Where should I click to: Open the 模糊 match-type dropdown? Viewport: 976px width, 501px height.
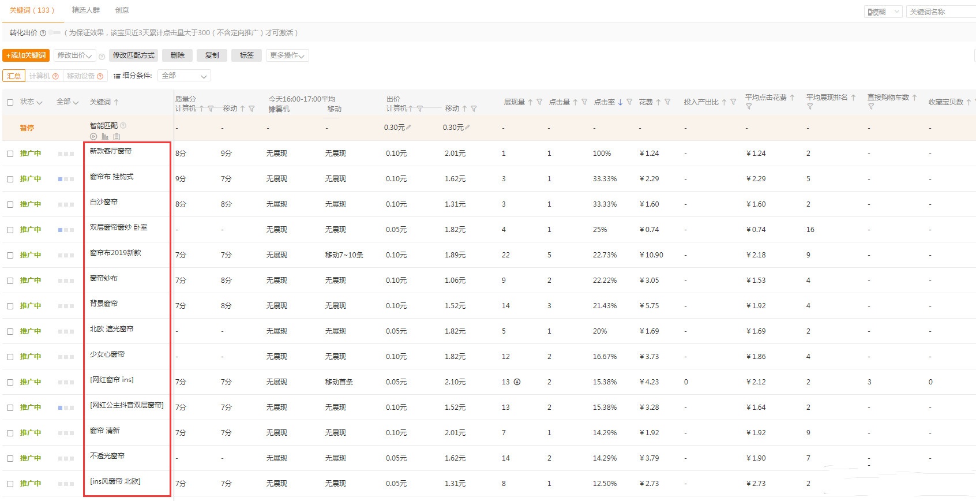[x=883, y=12]
